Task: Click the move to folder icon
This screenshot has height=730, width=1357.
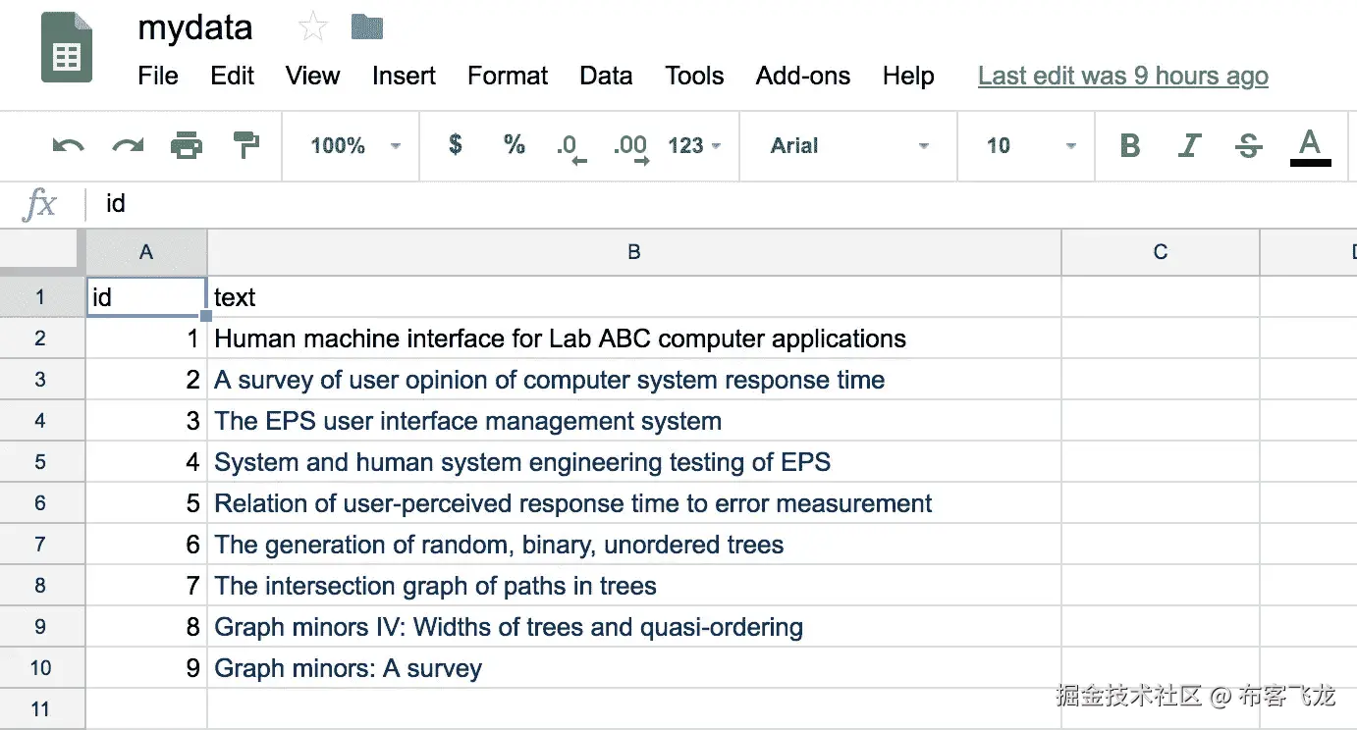Action: click(x=367, y=27)
